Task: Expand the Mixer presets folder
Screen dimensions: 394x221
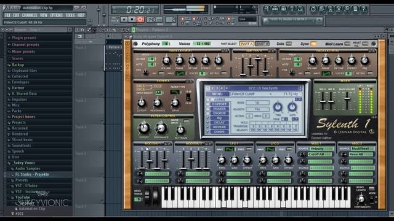Action: (23, 52)
